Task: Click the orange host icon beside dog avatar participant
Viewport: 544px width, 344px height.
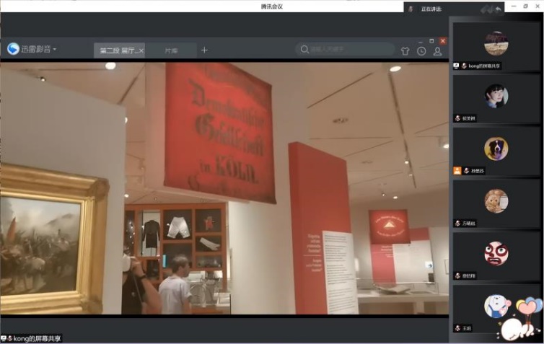Action: coord(457,171)
